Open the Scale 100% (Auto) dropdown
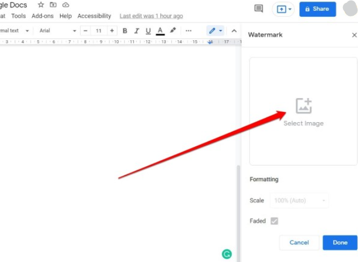The height and width of the screenshot is (262, 358). click(299, 200)
